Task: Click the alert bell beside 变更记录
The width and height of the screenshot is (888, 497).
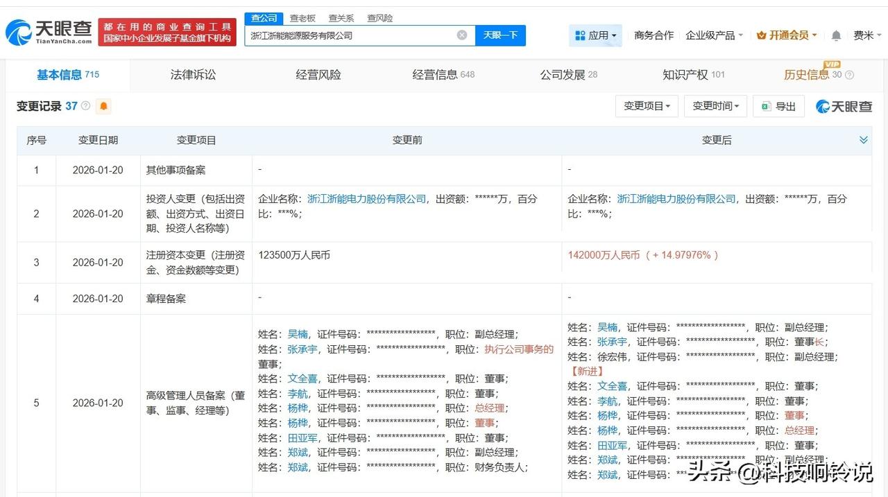Action: [x=103, y=106]
